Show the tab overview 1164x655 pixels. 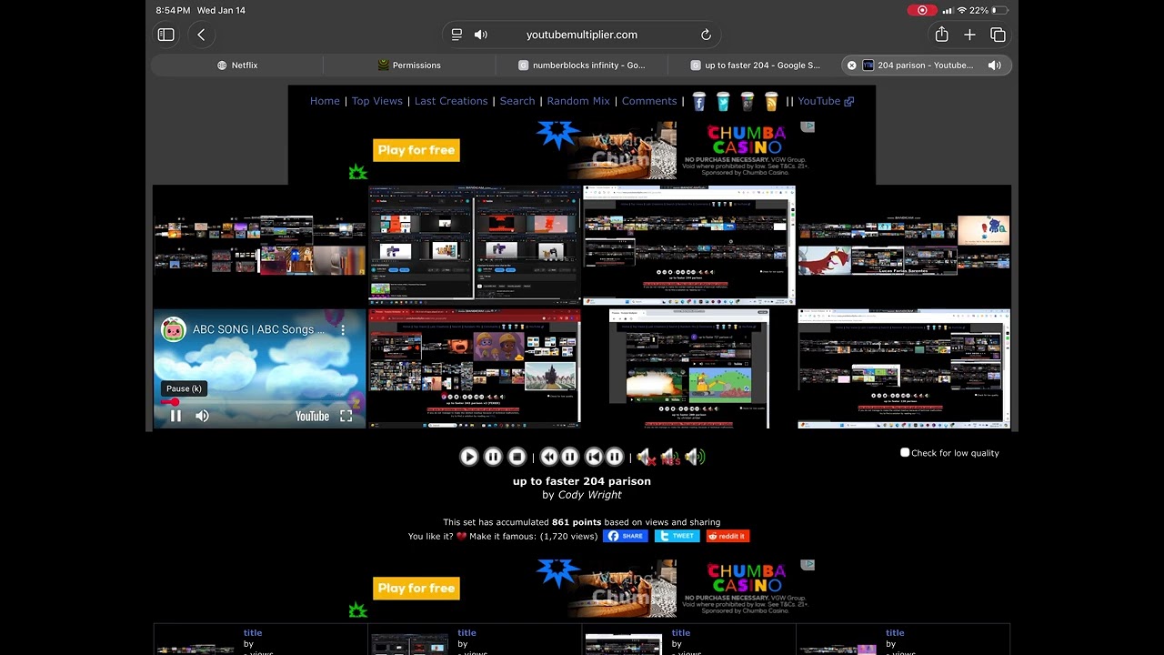pos(998,35)
